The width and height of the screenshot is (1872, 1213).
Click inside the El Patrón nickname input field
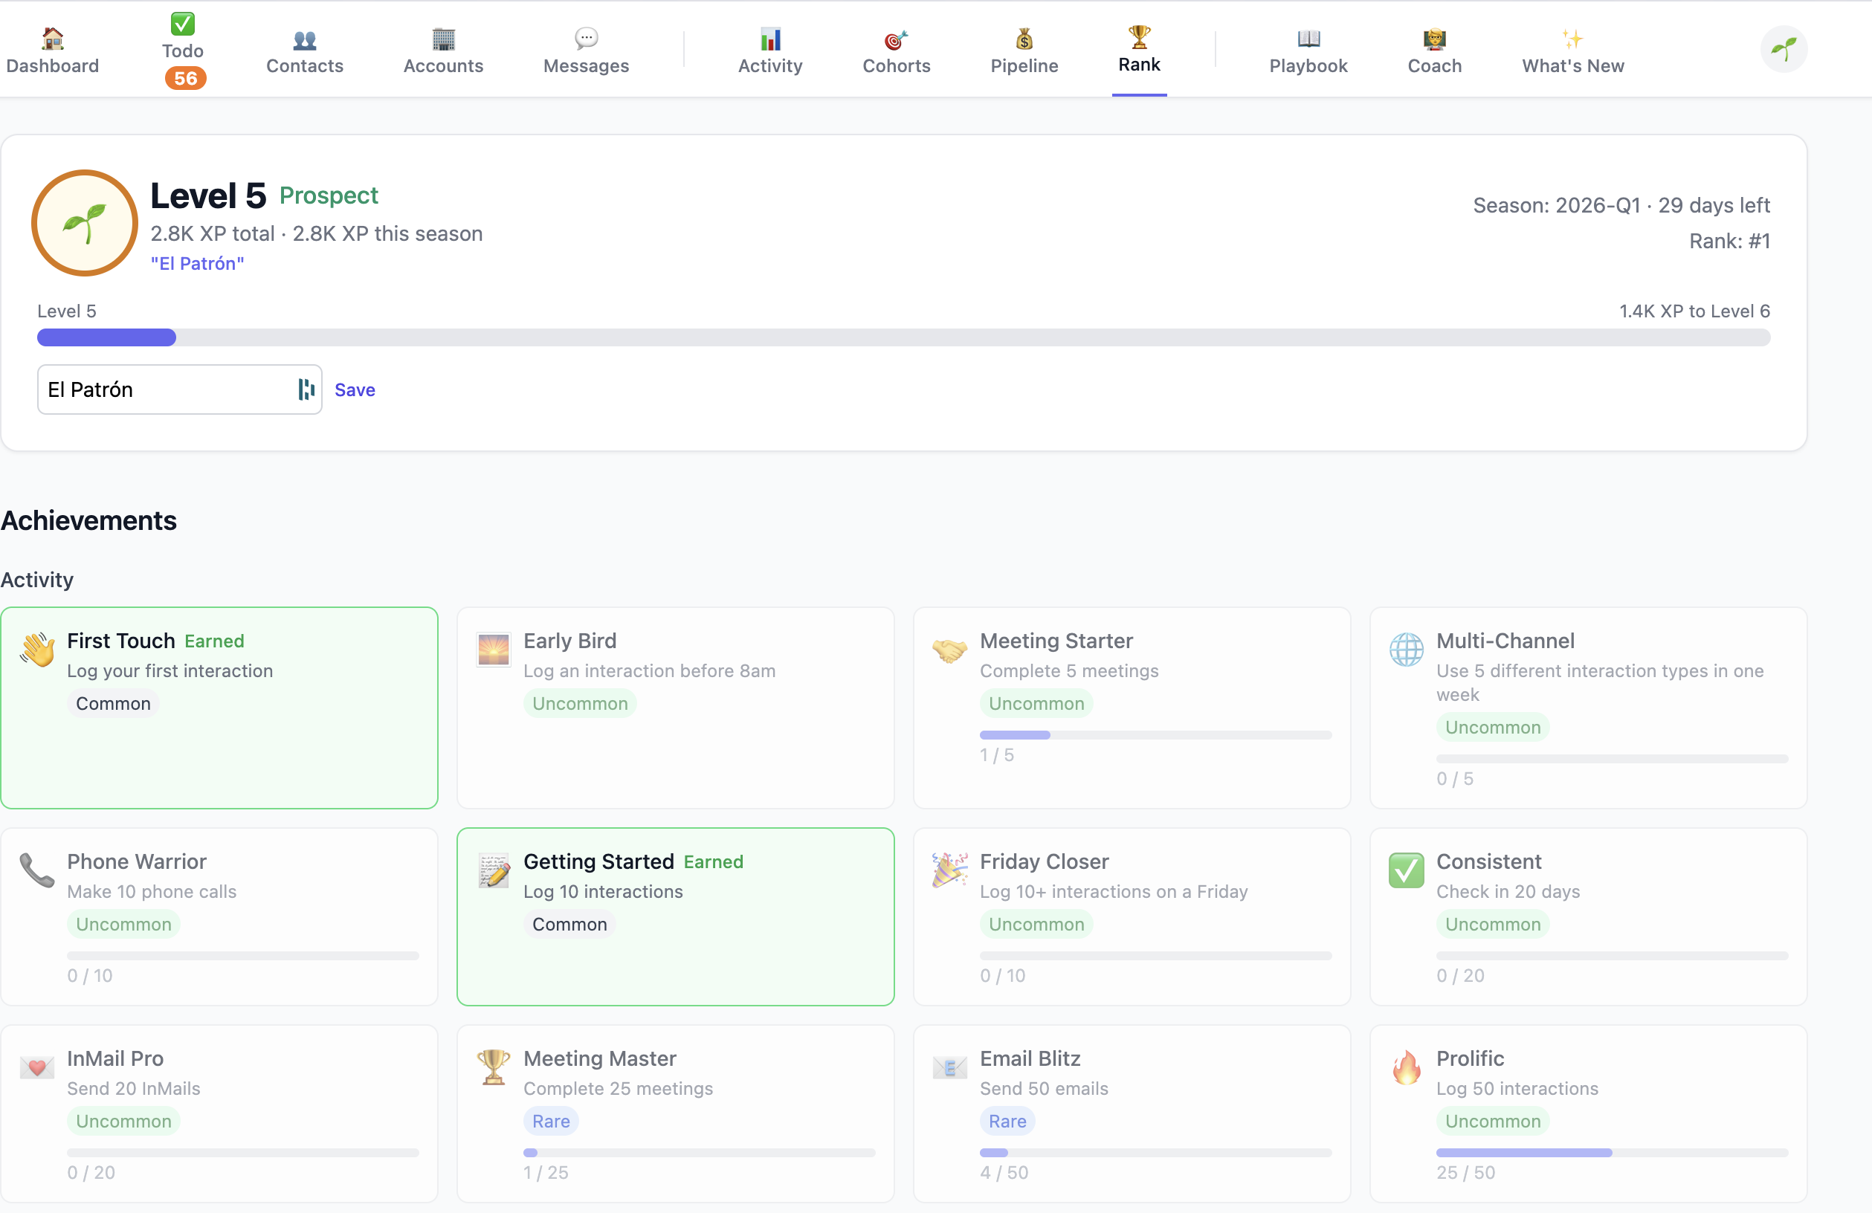(x=158, y=389)
